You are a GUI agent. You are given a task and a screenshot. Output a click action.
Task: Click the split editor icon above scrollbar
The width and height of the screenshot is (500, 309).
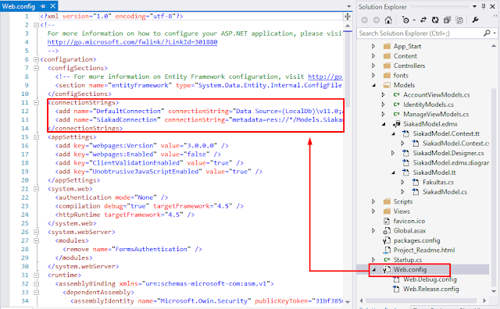[x=348, y=16]
